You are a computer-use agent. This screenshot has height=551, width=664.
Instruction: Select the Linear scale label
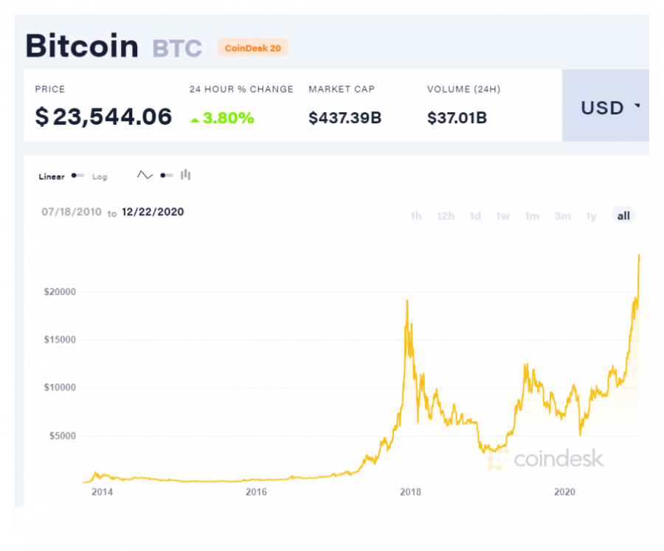coord(52,176)
